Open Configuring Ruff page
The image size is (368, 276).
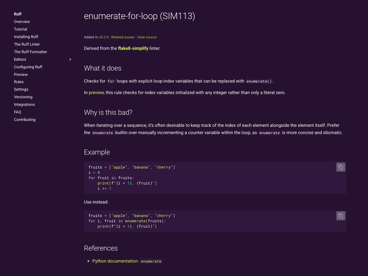(28, 67)
